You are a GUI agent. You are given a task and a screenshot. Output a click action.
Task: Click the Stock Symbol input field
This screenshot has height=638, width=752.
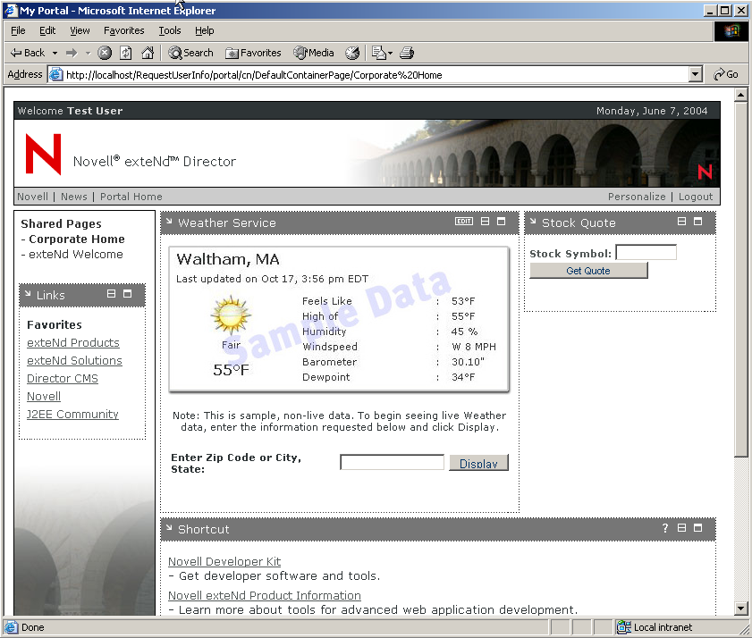[x=646, y=252]
